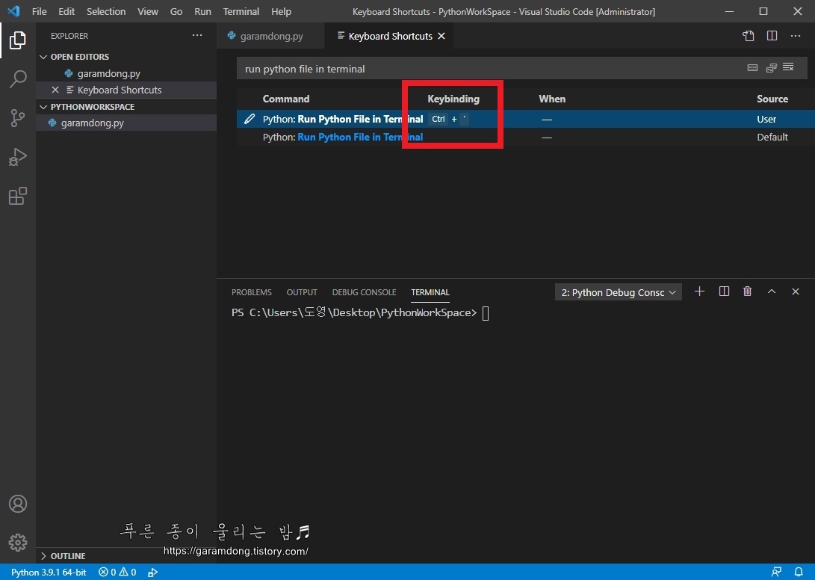
Task: Switch to the garamdong.py editor tab
Action: pos(271,36)
